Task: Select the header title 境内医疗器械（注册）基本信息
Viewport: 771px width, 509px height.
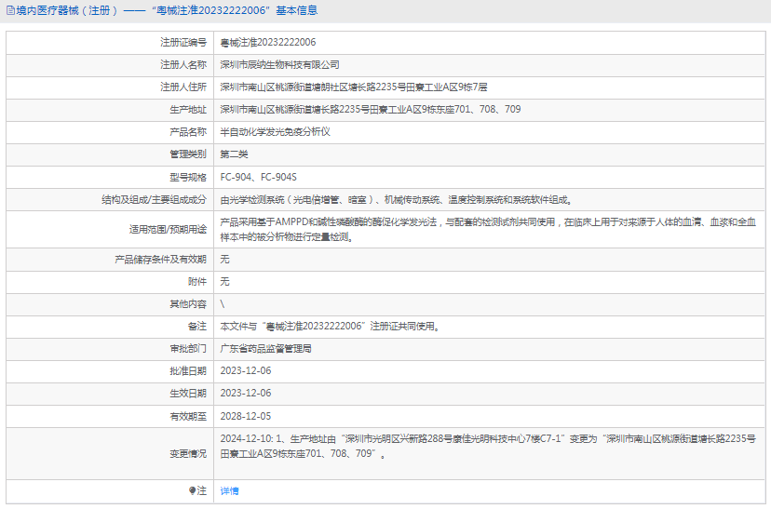Action: (167, 10)
